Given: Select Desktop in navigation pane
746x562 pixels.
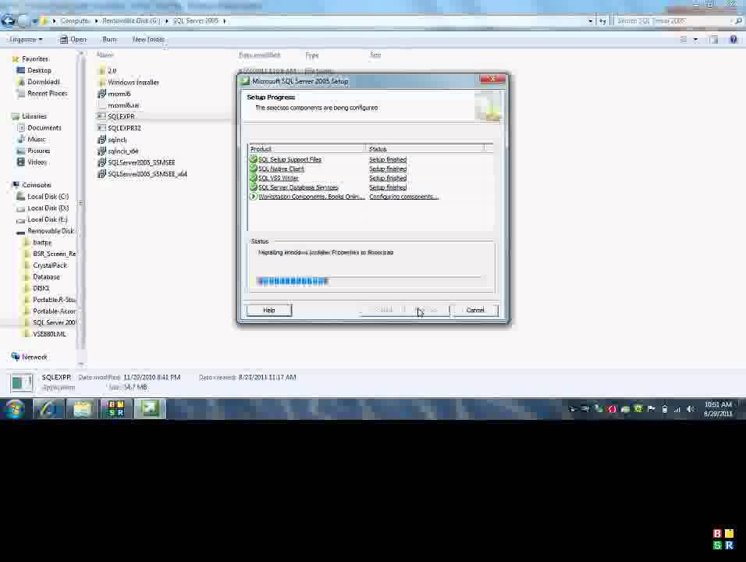Looking at the screenshot, I should [x=38, y=70].
